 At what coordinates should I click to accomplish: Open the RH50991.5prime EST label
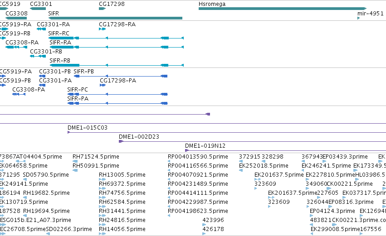coord(96,166)
